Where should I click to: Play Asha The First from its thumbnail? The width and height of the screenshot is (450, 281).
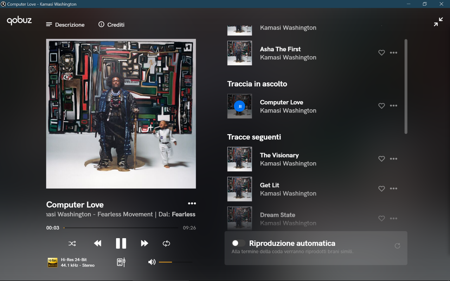[240, 53]
